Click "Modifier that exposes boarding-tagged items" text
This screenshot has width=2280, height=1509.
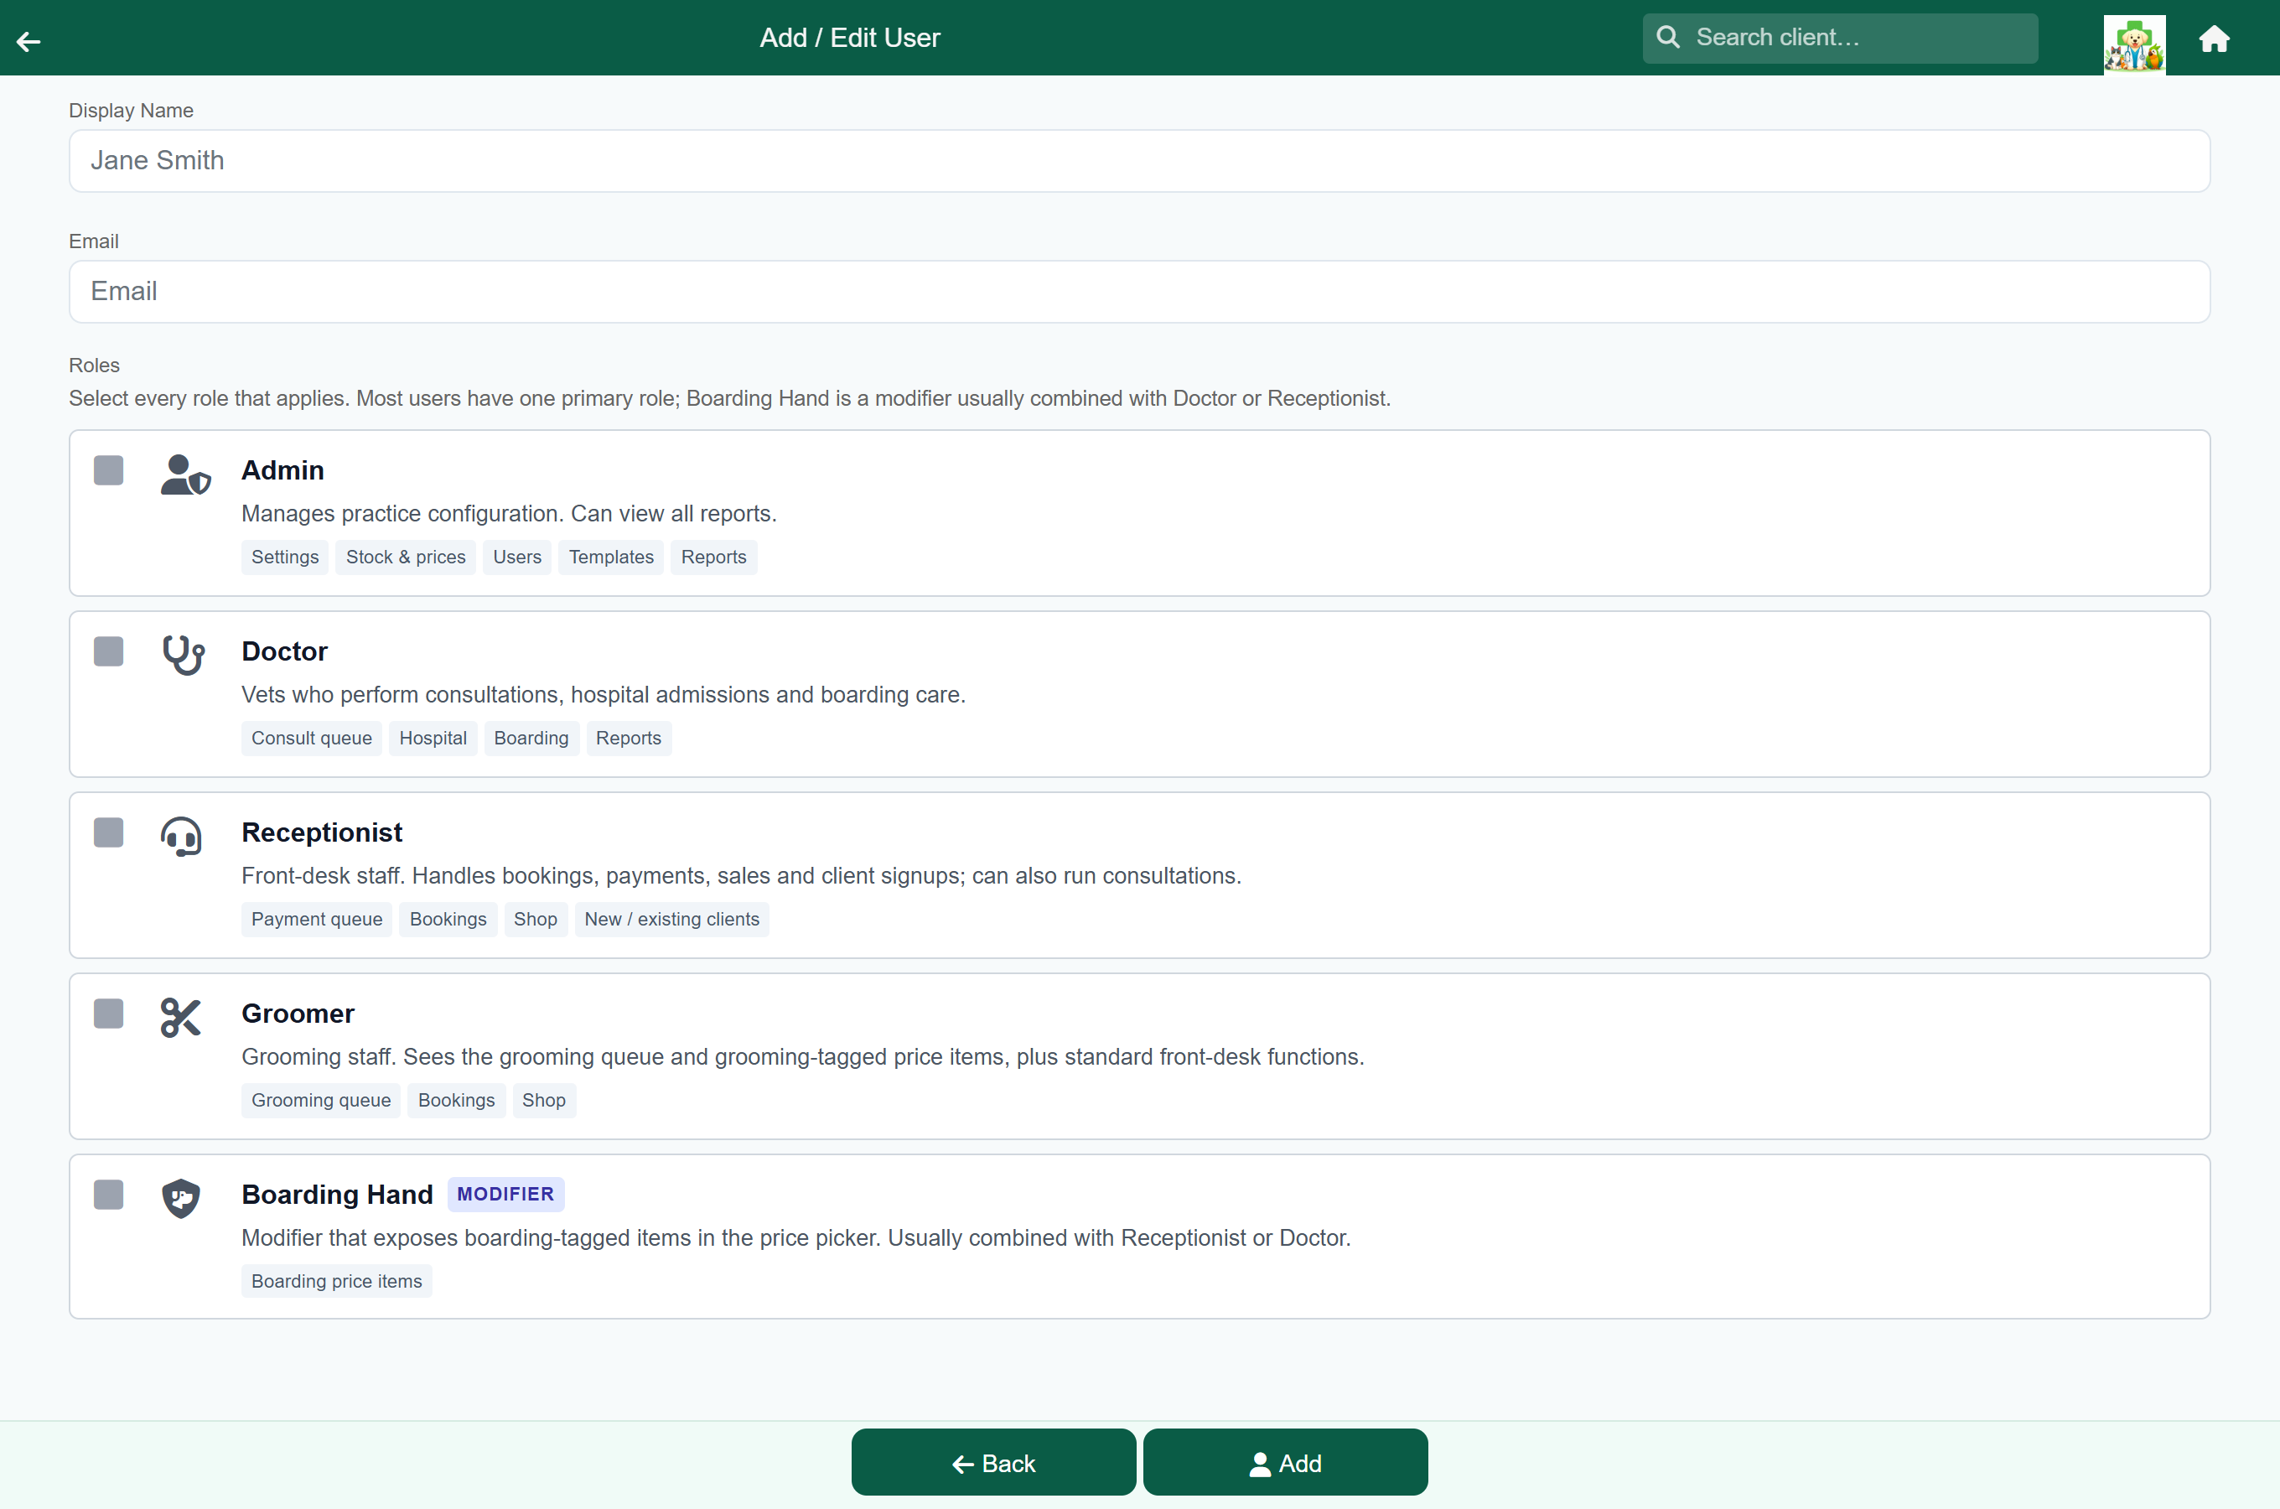tap(796, 1237)
